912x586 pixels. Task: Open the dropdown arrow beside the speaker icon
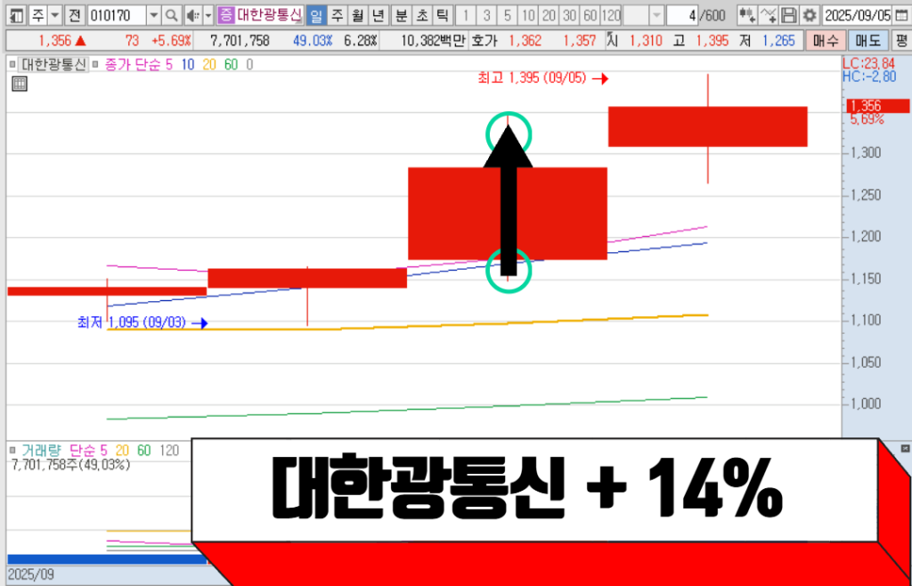point(208,15)
